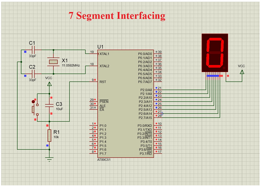Click P3.7/RD pin label

tap(146, 154)
